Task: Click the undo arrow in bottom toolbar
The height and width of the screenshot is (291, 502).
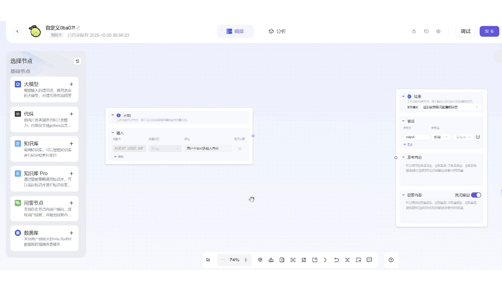Action: tap(336, 260)
